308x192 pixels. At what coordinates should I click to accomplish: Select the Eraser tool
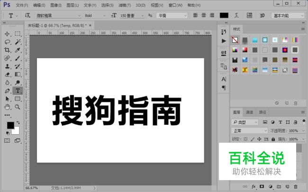(x=7, y=74)
